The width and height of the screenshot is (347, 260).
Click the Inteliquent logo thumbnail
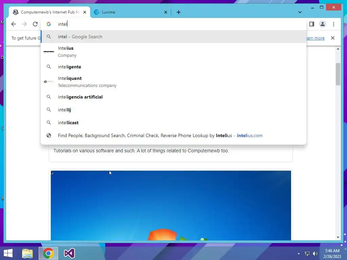point(49,82)
